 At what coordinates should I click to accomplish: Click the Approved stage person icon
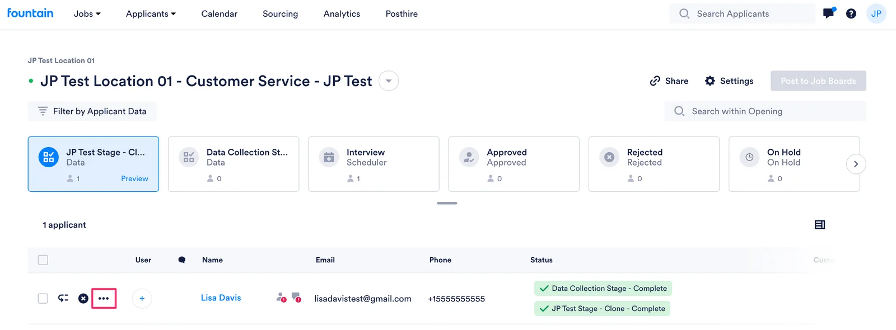(x=469, y=157)
